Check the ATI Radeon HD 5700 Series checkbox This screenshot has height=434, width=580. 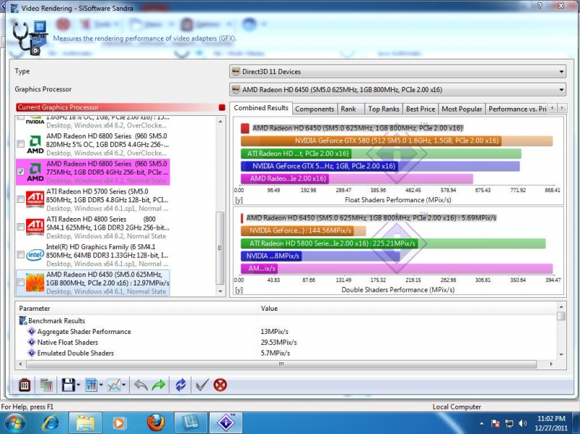[21, 200]
